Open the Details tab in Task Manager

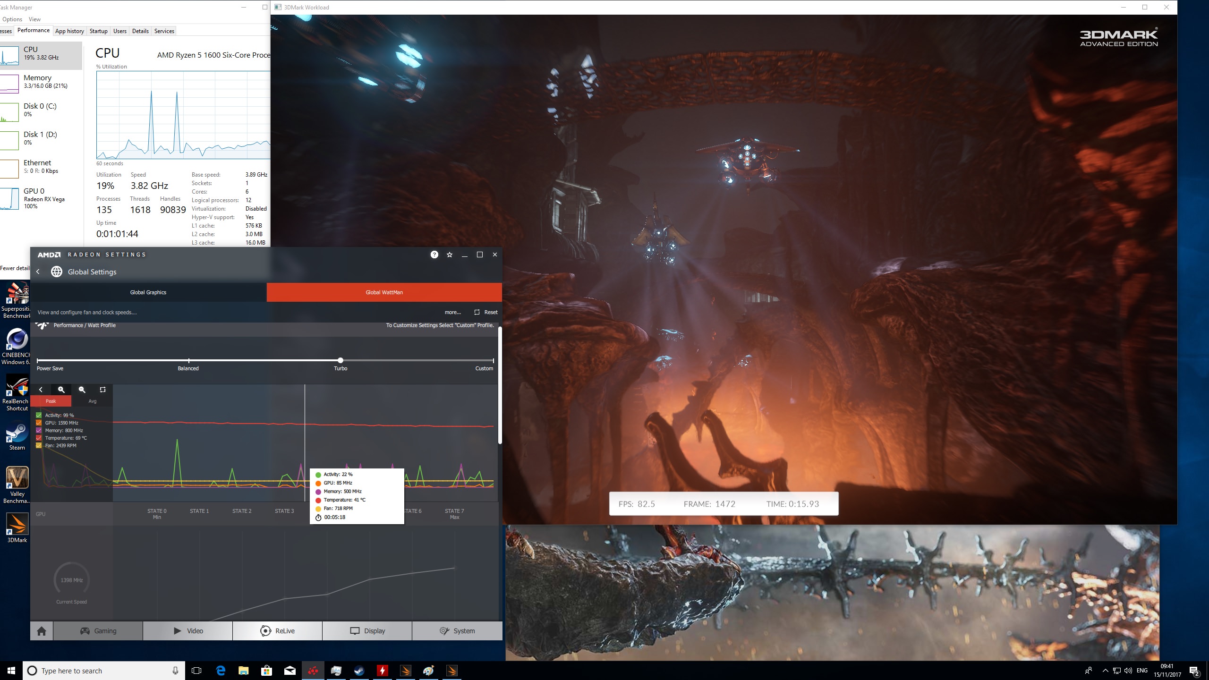pyautogui.click(x=140, y=31)
